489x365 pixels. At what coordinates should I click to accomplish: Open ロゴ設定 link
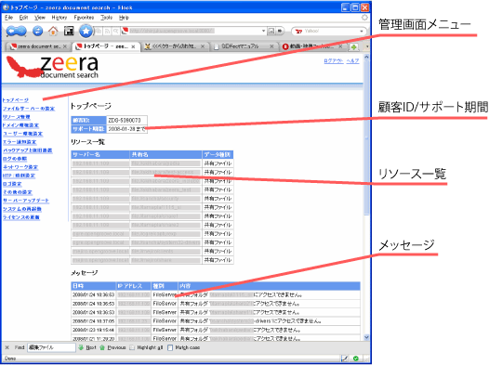(12, 184)
